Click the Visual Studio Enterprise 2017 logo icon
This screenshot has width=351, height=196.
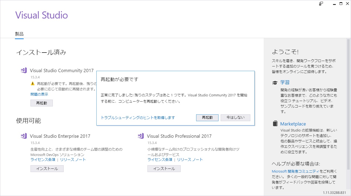24,136
